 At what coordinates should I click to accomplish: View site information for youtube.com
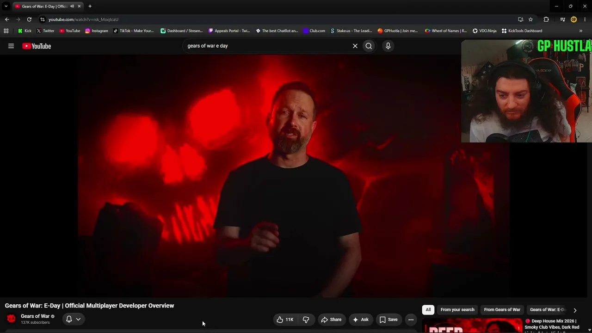[x=42, y=19]
